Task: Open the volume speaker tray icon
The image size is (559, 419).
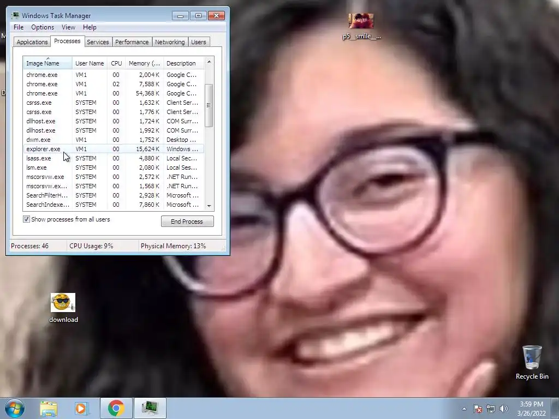Action: tap(504, 409)
